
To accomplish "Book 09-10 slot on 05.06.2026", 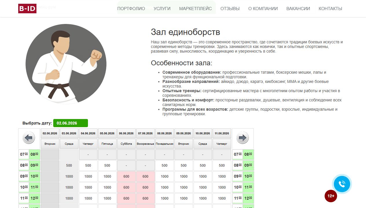I will pos(107,177).
